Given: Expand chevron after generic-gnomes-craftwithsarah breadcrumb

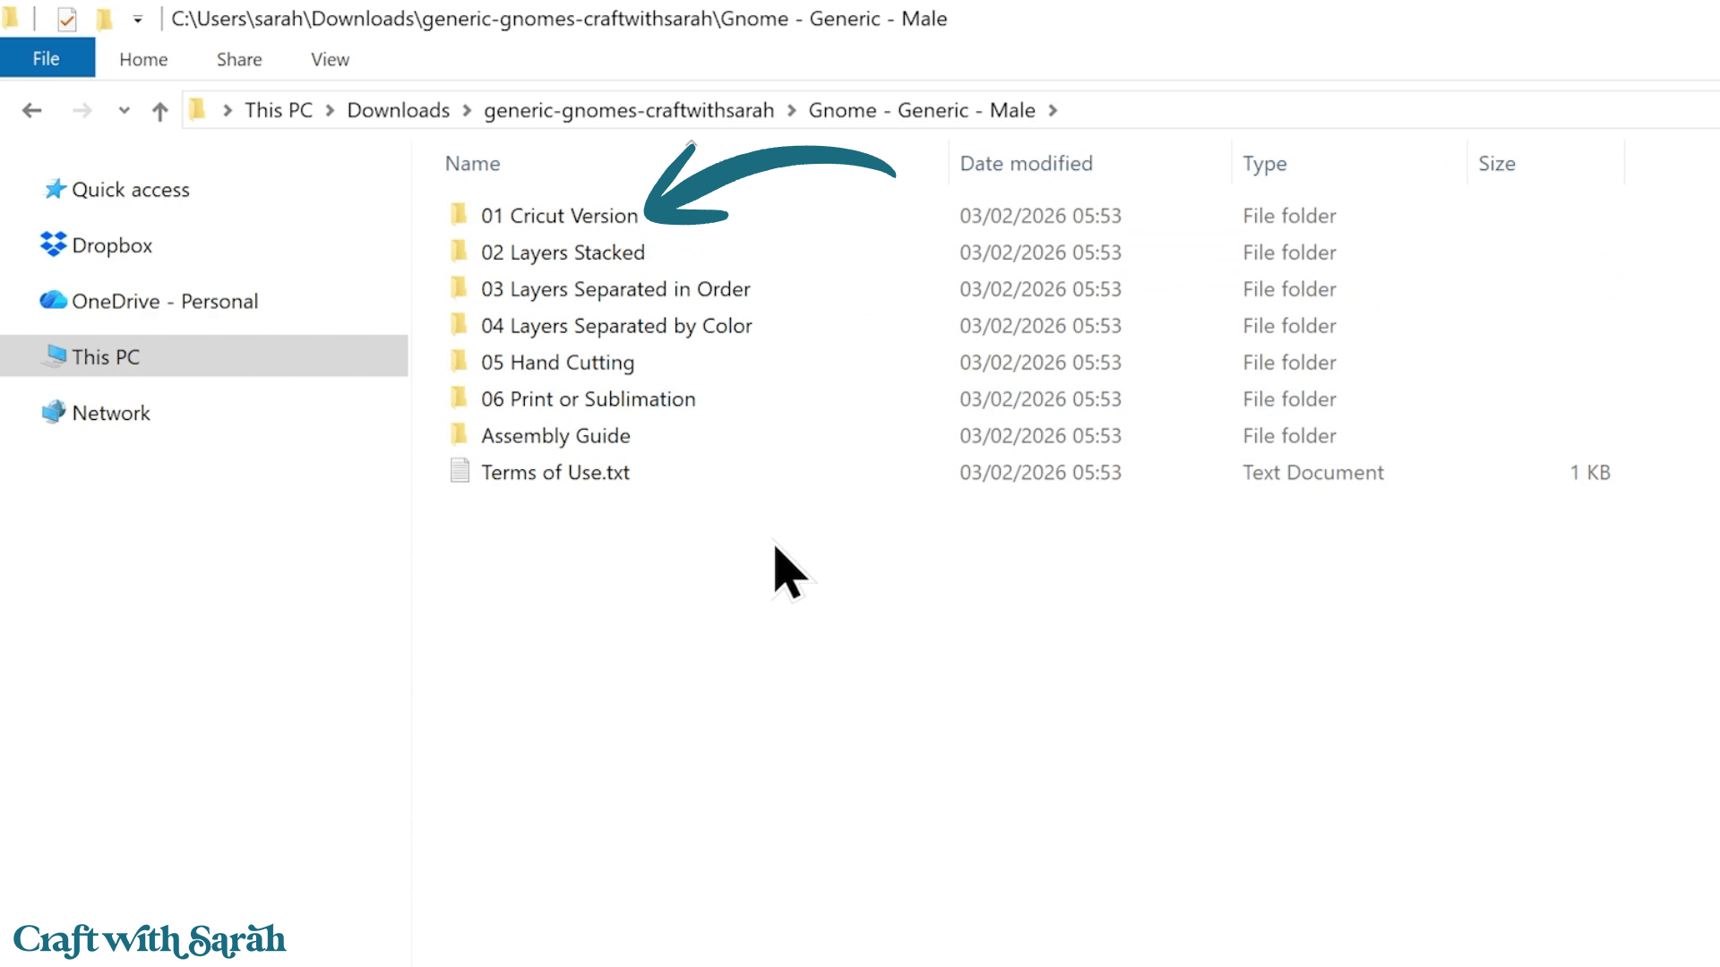Looking at the screenshot, I should 792,110.
